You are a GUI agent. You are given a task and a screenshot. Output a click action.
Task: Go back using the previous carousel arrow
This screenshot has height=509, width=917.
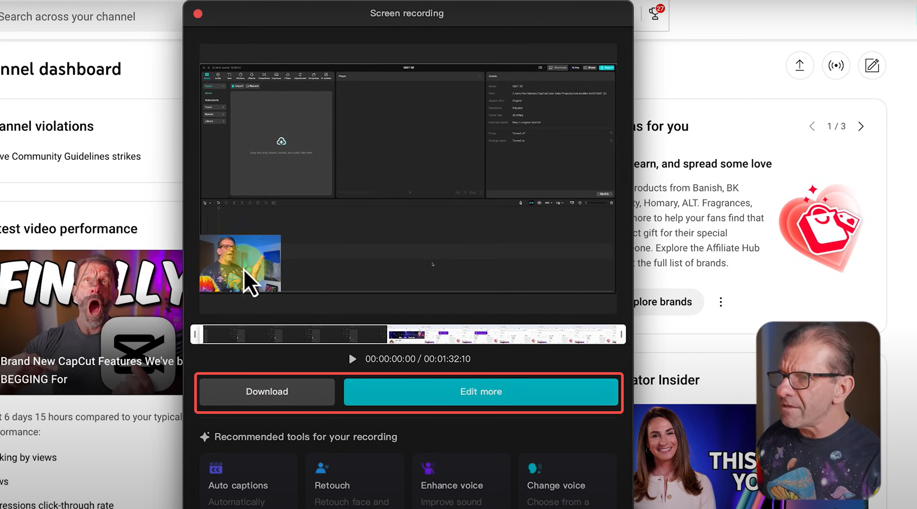point(812,126)
